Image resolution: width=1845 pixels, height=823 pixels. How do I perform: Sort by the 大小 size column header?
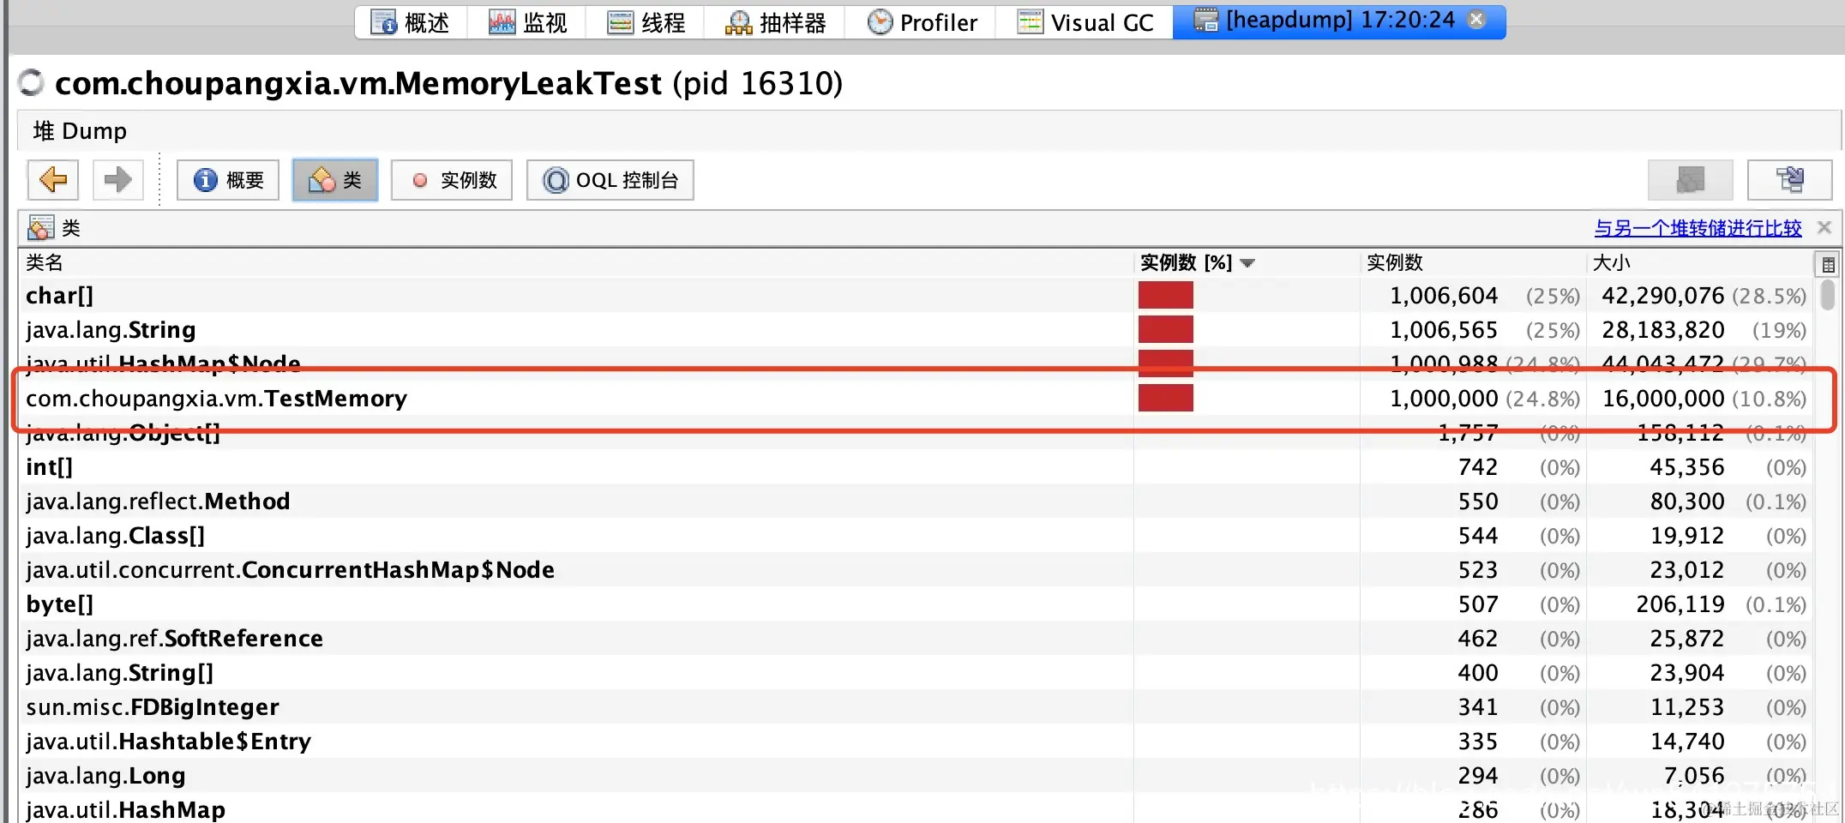click(1698, 262)
